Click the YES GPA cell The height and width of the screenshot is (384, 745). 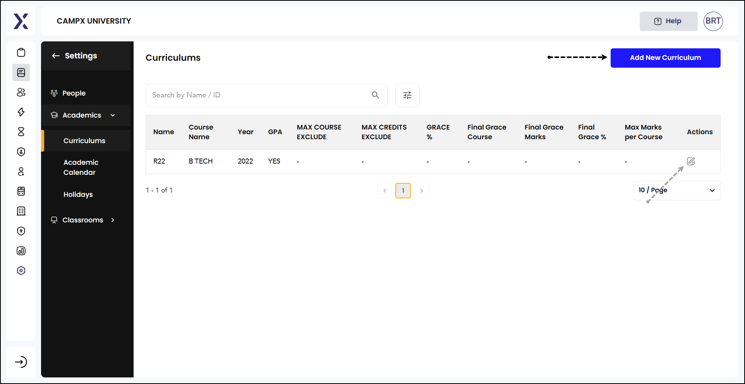[274, 161]
